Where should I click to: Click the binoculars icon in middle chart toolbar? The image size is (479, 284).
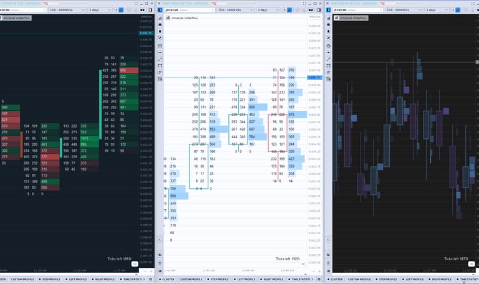click(311, 10)
